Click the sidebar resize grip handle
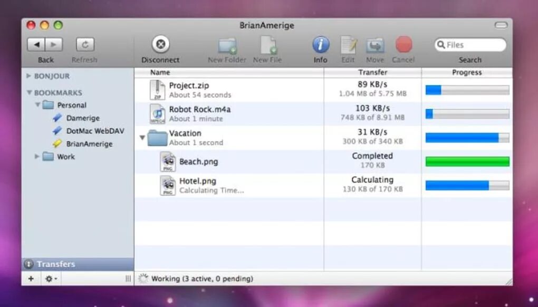This screenshot has width=538, height=307. (x=128, y=279)
